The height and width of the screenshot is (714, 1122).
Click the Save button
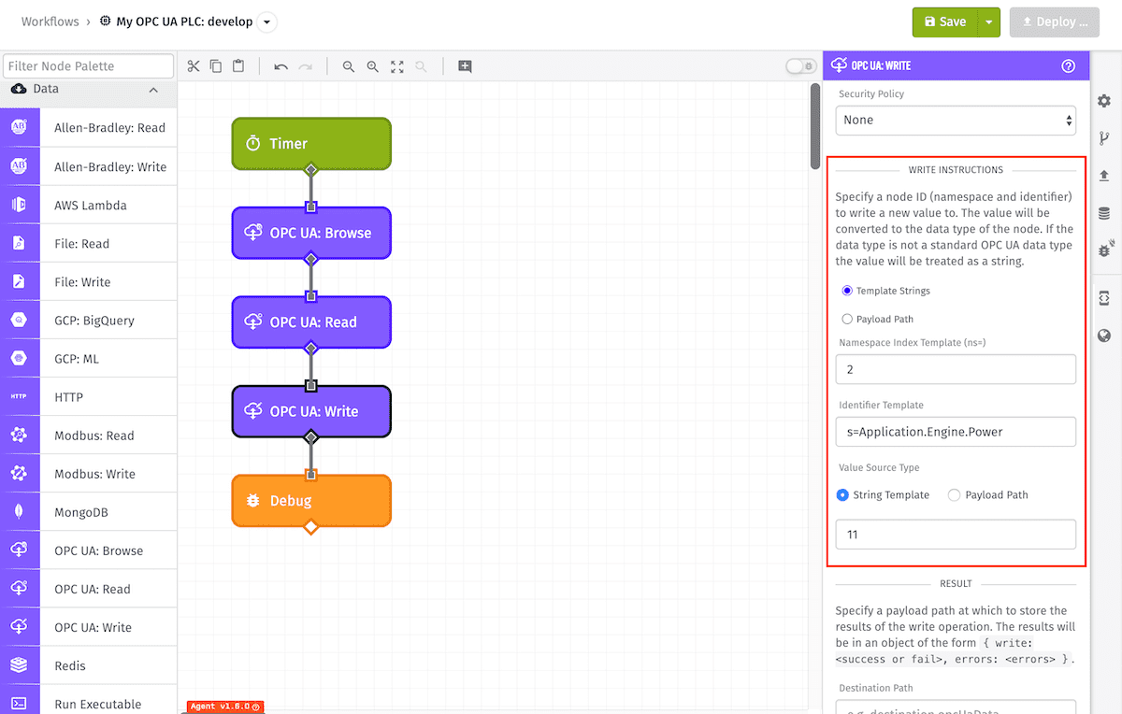coord(945,21)
